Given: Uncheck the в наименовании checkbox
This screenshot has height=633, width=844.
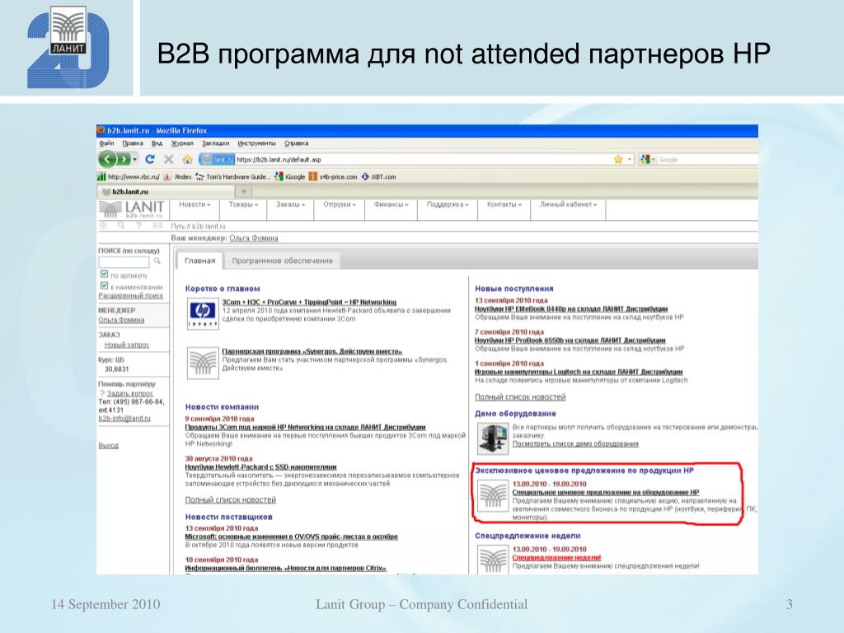Looking at the screenshot, I should tap(105, 286).
